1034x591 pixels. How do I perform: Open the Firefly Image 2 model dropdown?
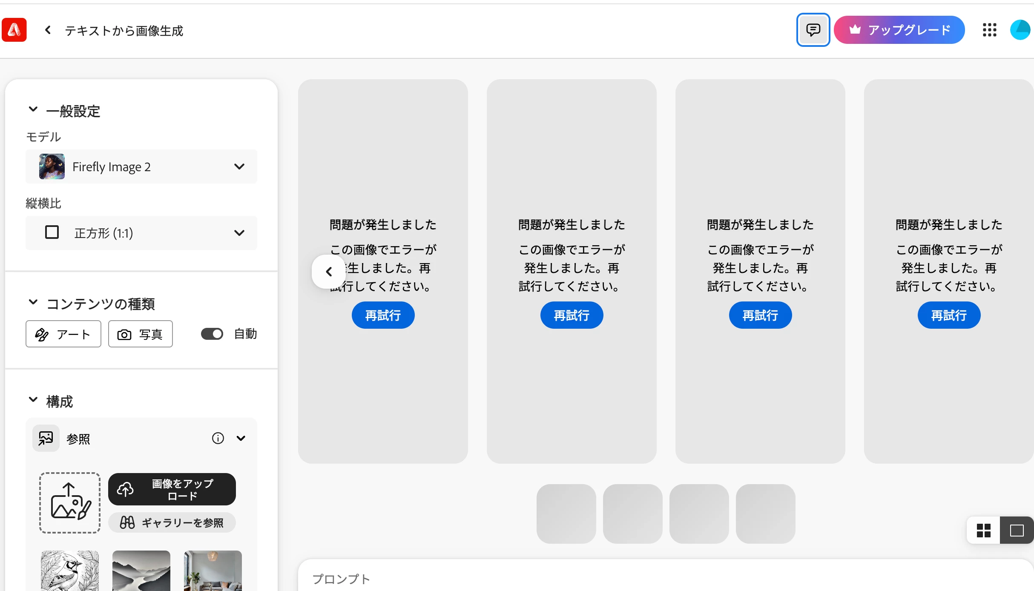click(x=141, y=166)
